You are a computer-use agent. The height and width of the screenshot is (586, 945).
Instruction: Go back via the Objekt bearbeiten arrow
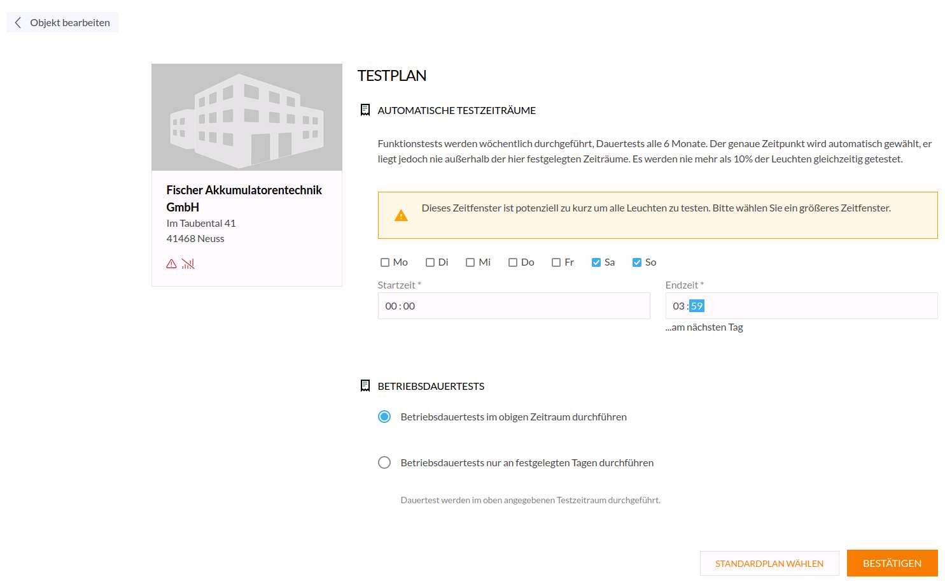(18, 22)
